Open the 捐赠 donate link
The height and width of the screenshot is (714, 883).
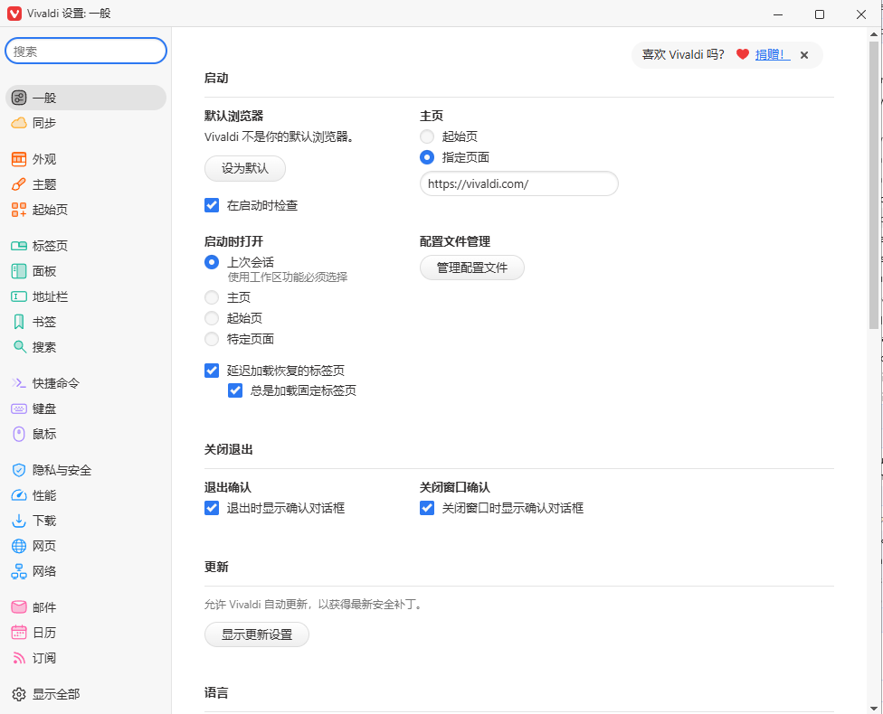pos(772,54)
